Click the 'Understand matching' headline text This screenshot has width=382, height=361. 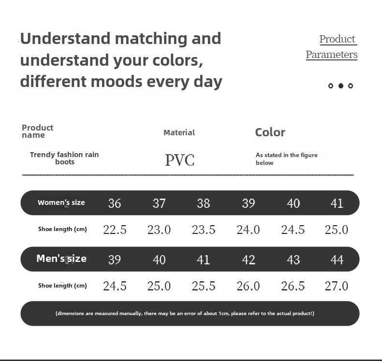pyautogui.click(x=121, y=60)
